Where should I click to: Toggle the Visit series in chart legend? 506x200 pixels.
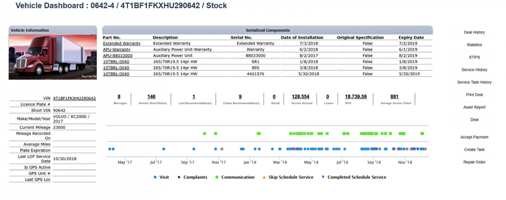tap(161, 177)
